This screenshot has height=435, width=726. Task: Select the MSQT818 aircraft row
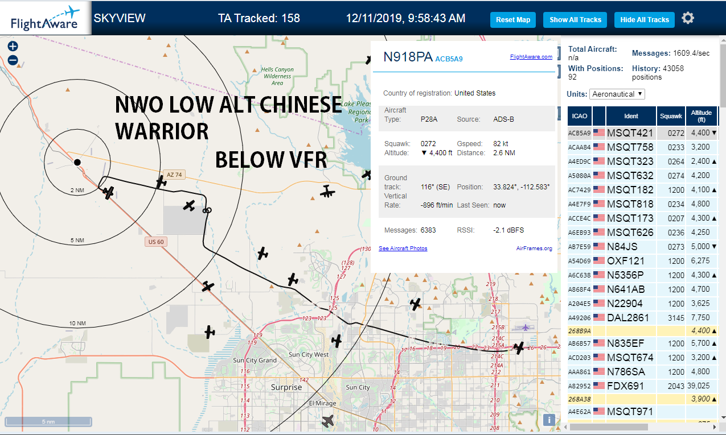click(643, 204)
